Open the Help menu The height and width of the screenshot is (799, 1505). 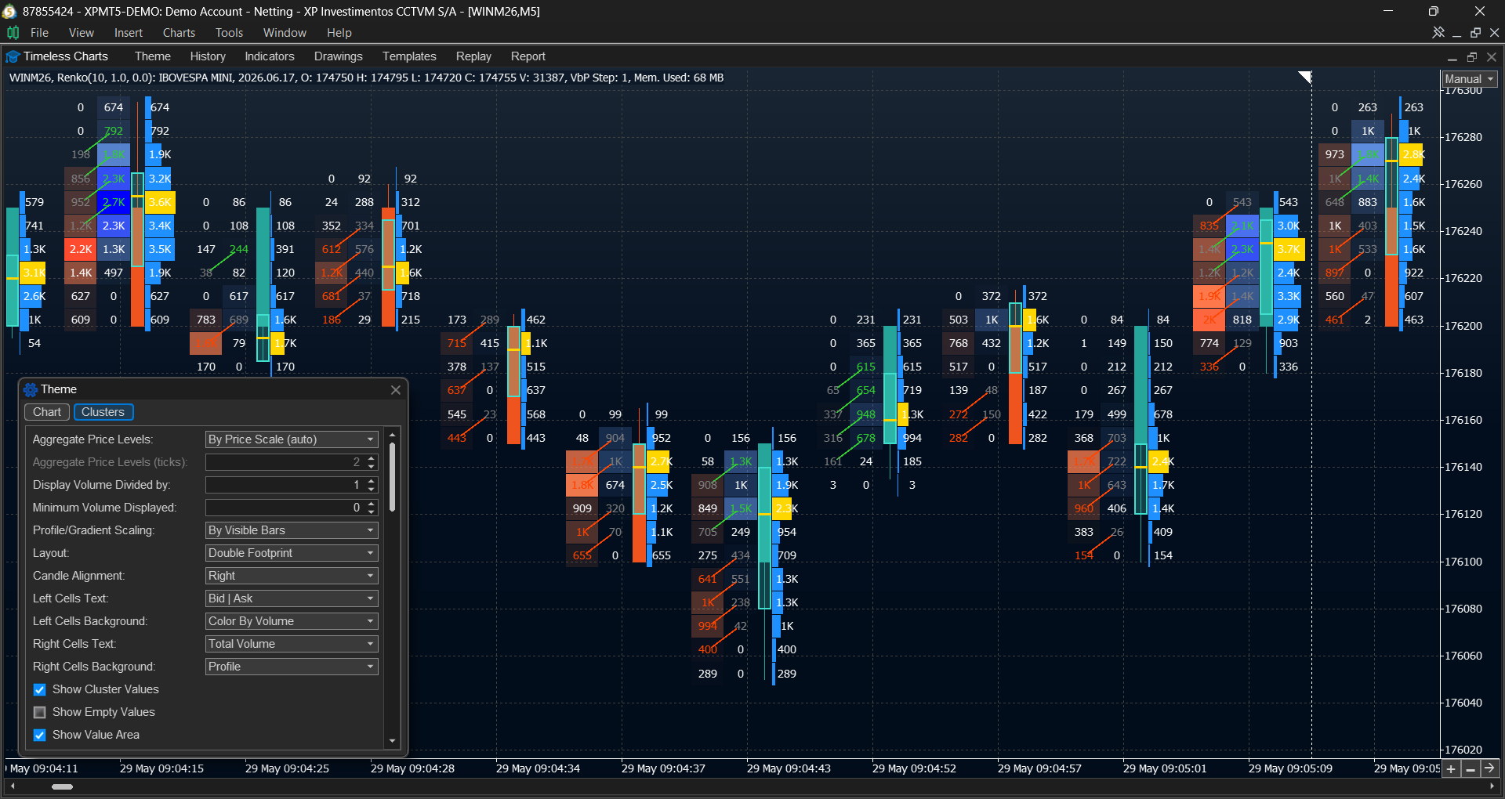(x=339, y=33)
